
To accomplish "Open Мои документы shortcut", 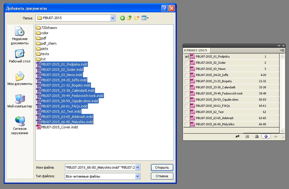I will (x=20, y=78).
